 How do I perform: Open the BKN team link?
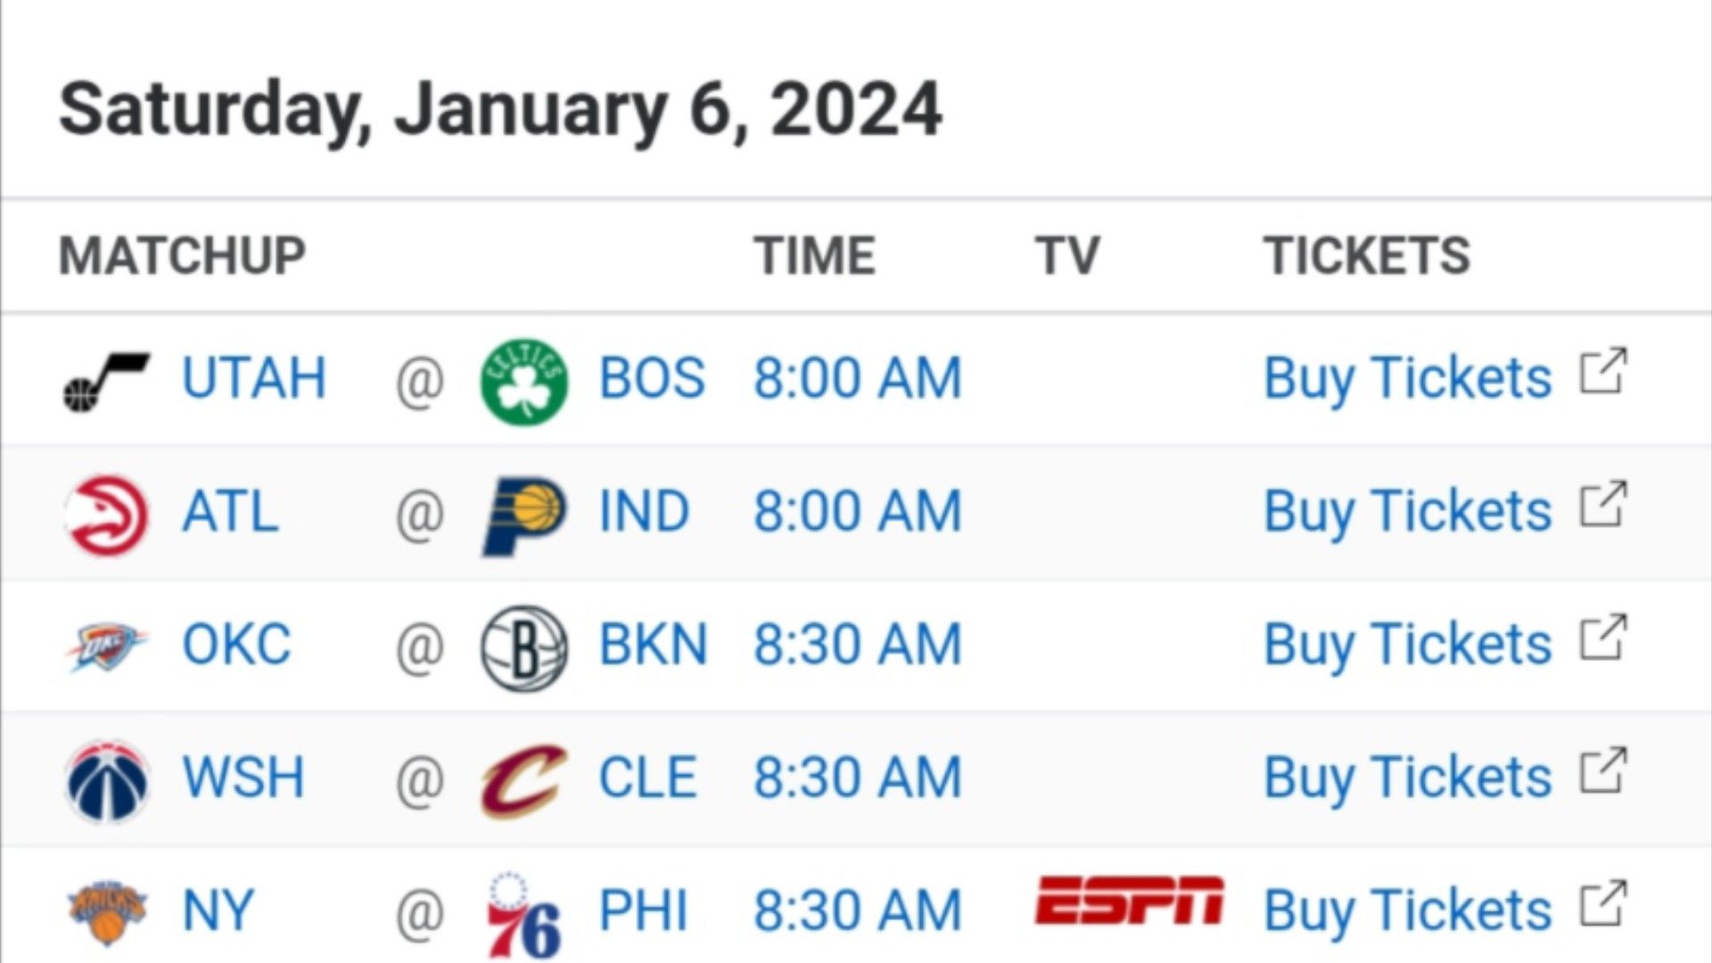coord(654,645)
